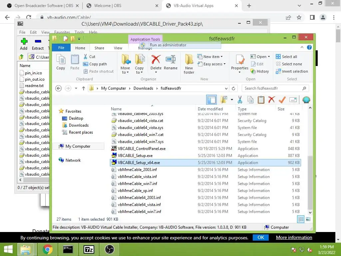
Task: Click the Windows Start button
Action: 8,249
